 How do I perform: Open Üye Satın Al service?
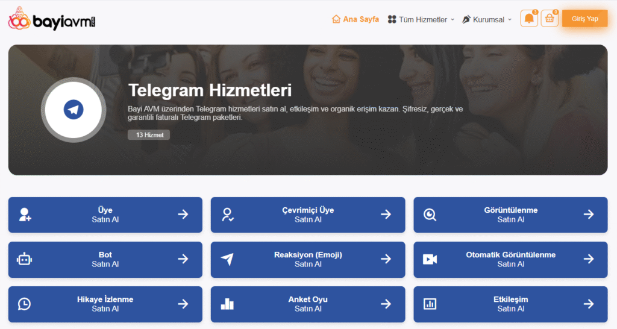pos(105,215)
